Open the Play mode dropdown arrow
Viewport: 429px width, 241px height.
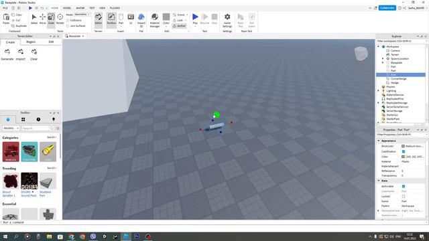click(x=195, y=27)
